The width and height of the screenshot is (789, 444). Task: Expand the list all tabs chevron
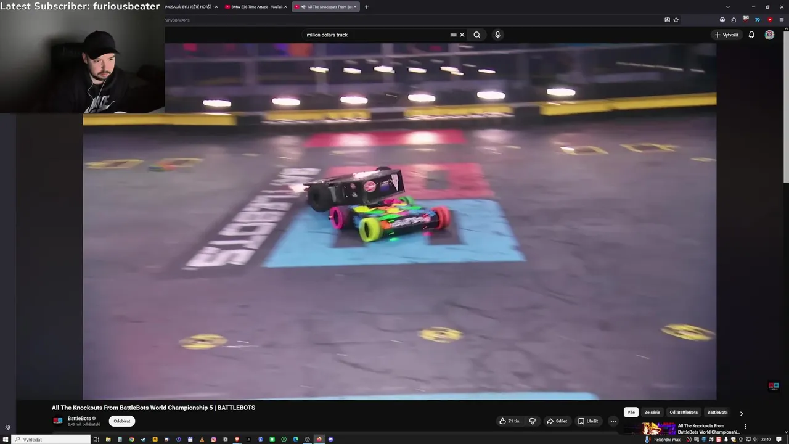pos(728,7)
